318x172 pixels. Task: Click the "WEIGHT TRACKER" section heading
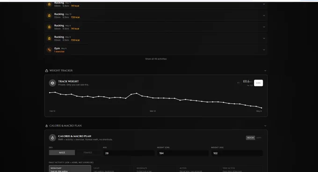61,71
